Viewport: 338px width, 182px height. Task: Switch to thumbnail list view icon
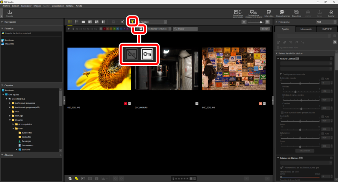[77, 22]
